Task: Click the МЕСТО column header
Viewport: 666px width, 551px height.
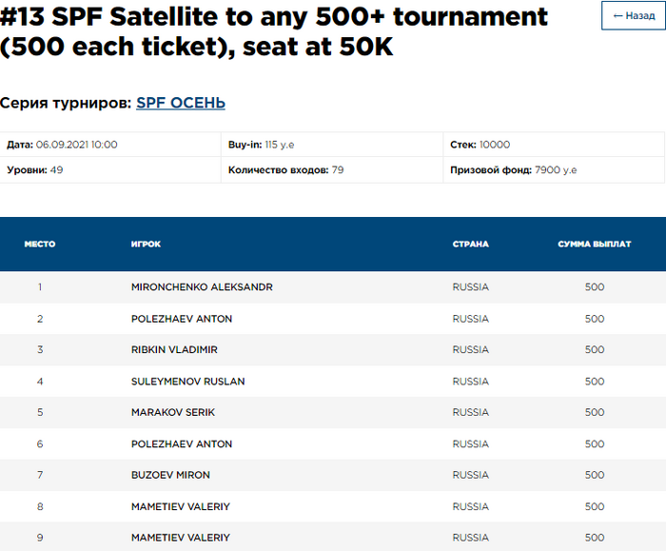Action: click(x=40, y=245)
